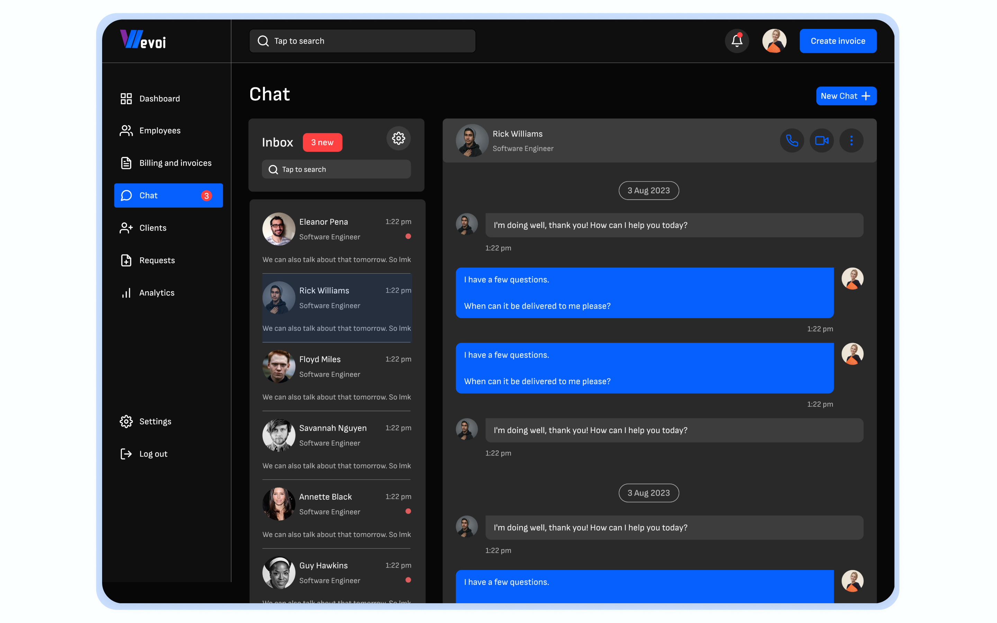
Task: Open the user profile avatar in header
Action: 774,41
